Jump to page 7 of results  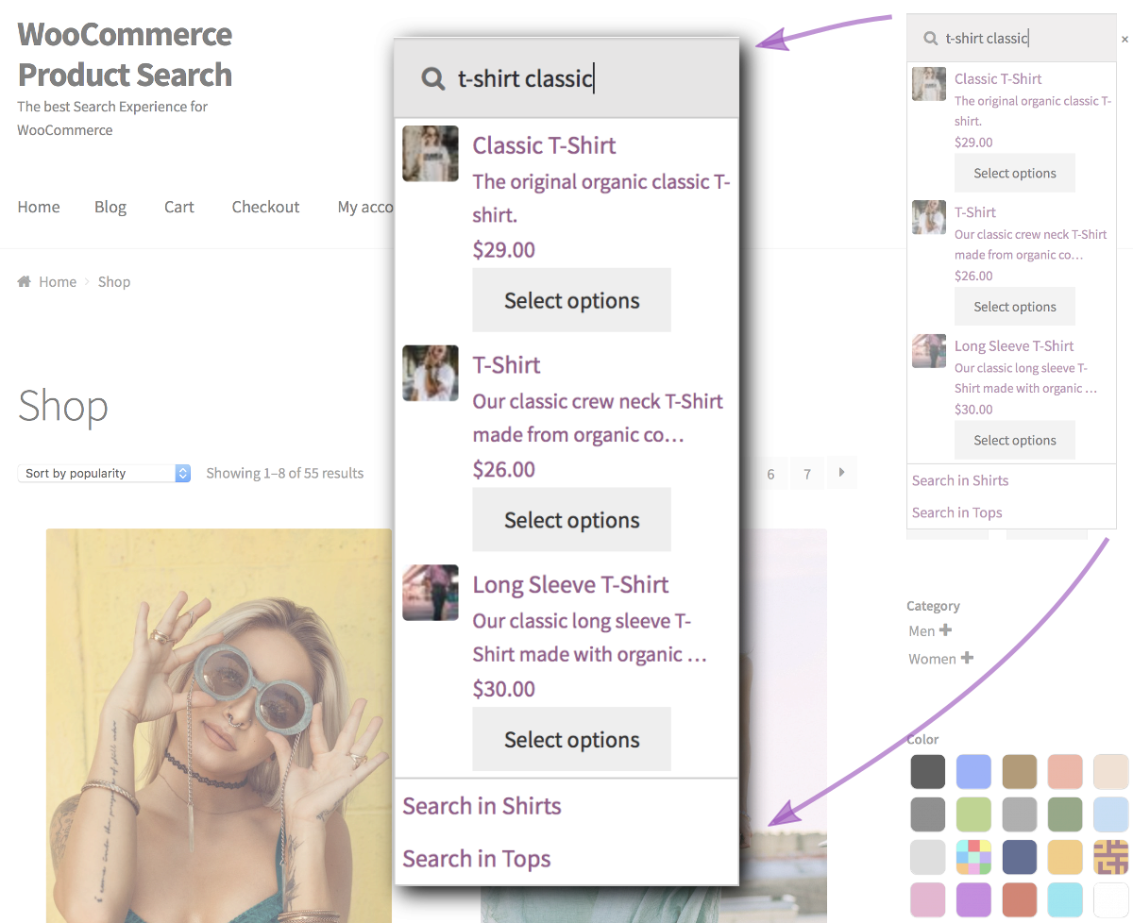click(807, 473)
